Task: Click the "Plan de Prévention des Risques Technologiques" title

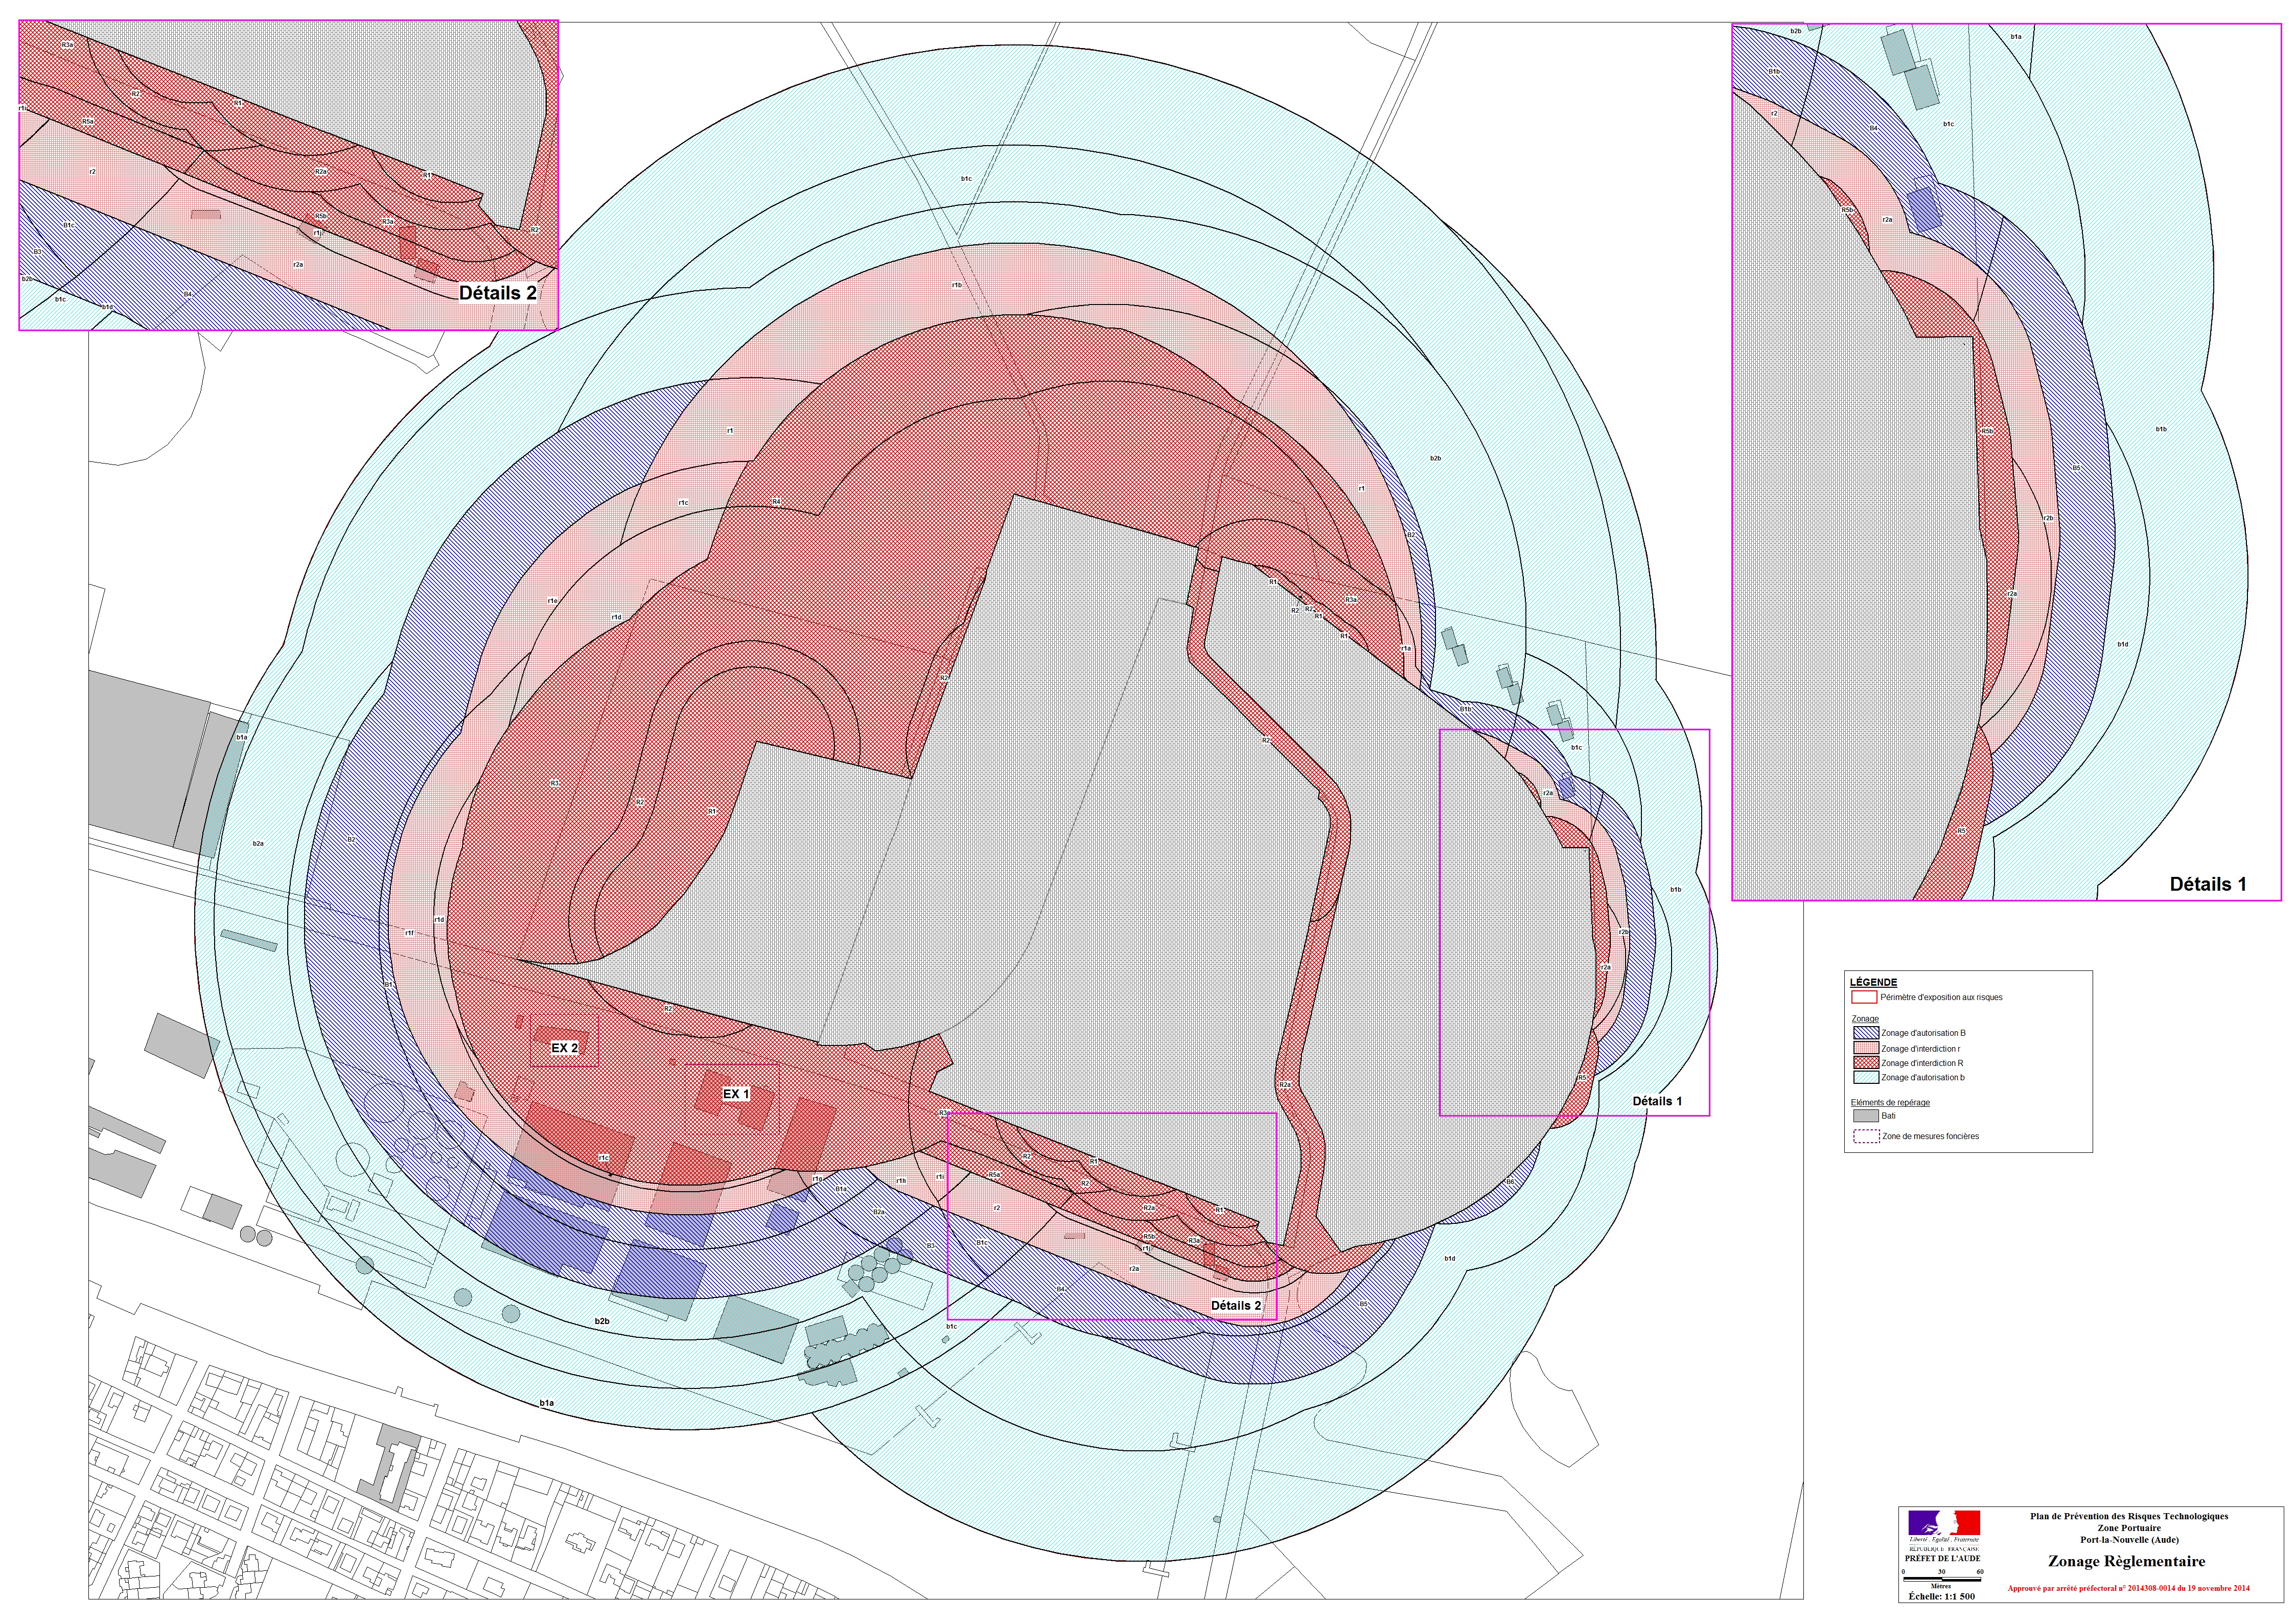Action: click(2129, 1516)
